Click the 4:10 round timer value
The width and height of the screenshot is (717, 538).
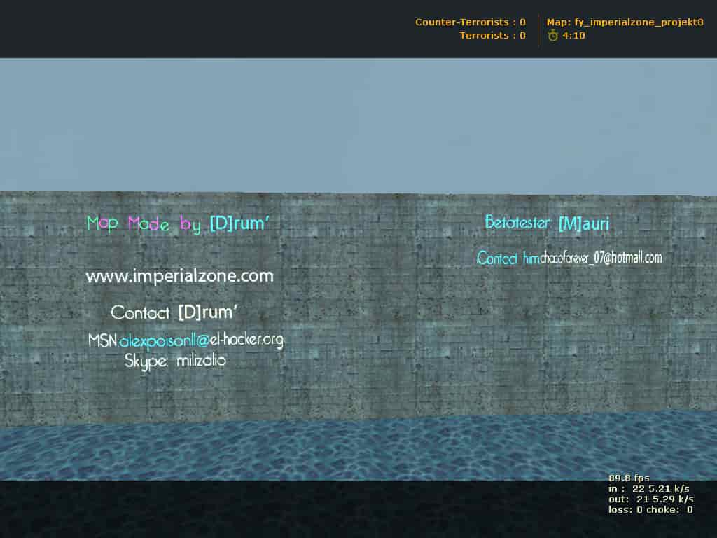pos(574,36)
